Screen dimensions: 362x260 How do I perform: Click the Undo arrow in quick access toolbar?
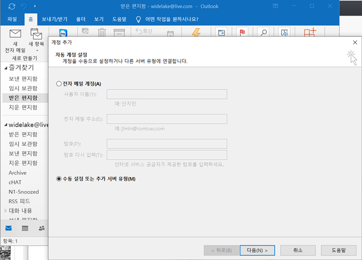[24, 6]
